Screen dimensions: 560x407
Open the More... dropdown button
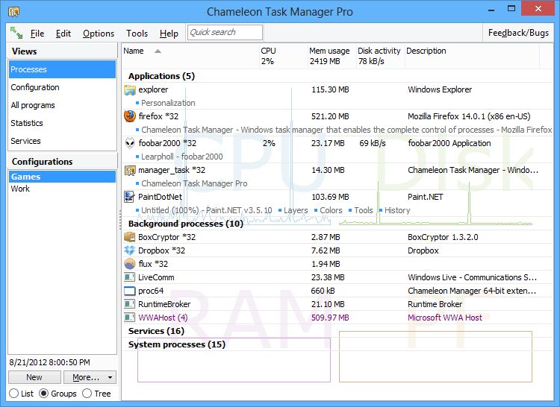[x=90, y=377]
